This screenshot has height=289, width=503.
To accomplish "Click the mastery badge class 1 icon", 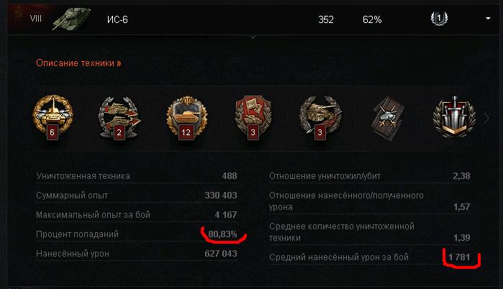I will 439,18.
